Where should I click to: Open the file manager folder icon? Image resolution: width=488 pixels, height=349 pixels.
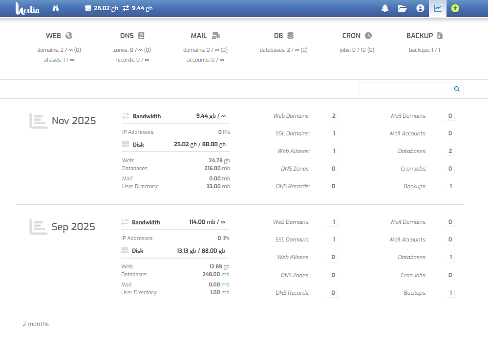[x=402, y=8]
